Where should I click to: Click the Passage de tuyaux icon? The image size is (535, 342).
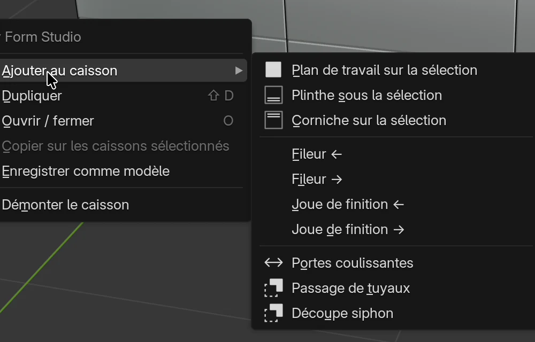[x=273, y=288]
